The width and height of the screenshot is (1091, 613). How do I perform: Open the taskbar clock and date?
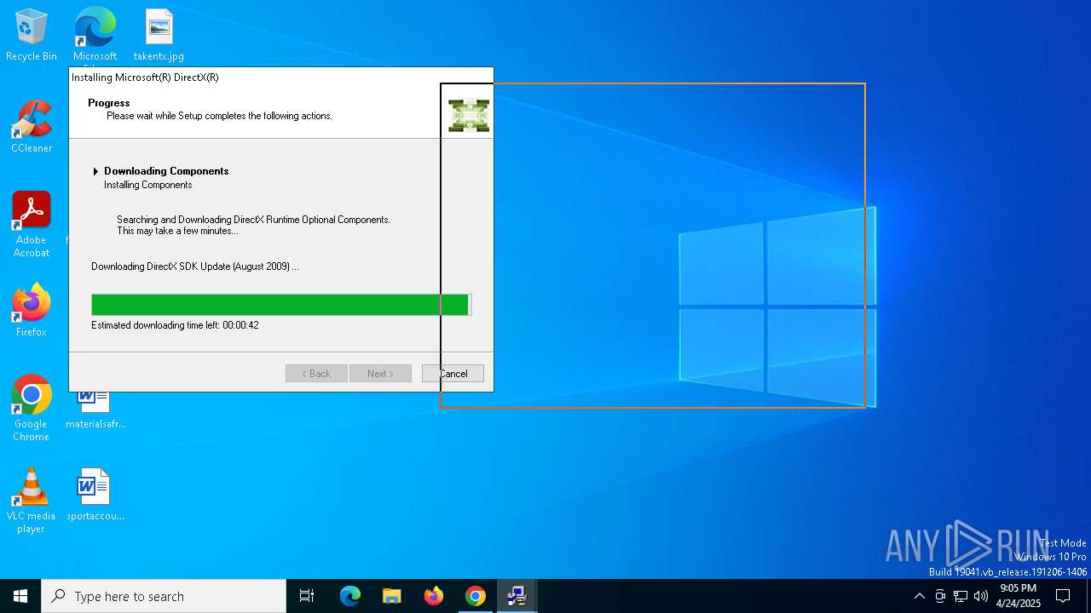pyautogui.click(x=1018, y=596)
